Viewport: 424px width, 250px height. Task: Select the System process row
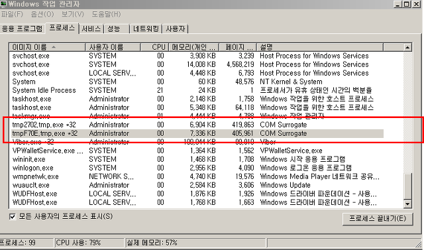tap(197, 82)
